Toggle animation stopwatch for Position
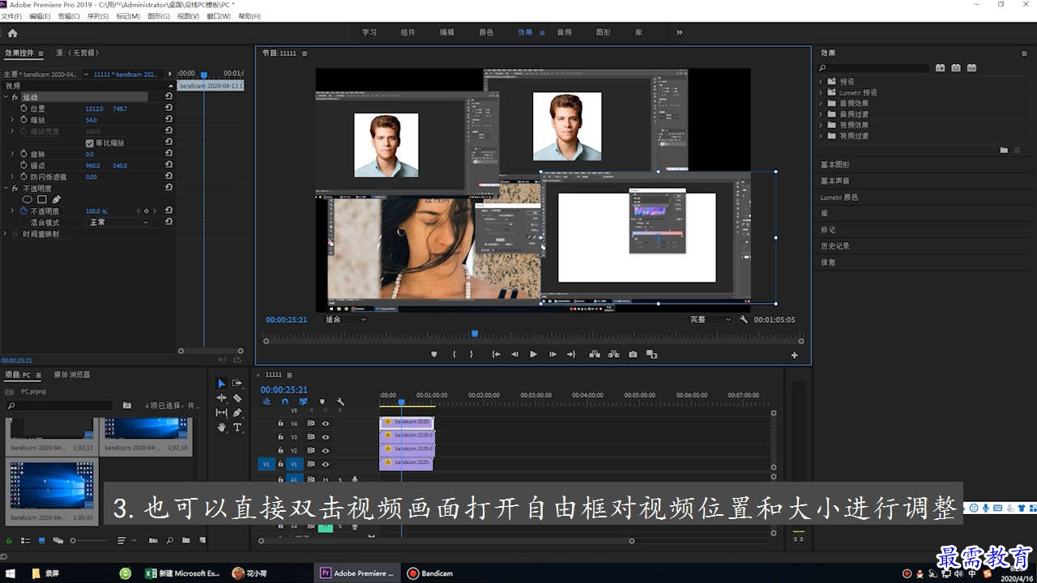The width and height of the screenshot is (1037, 583). (x=23, y=108)
